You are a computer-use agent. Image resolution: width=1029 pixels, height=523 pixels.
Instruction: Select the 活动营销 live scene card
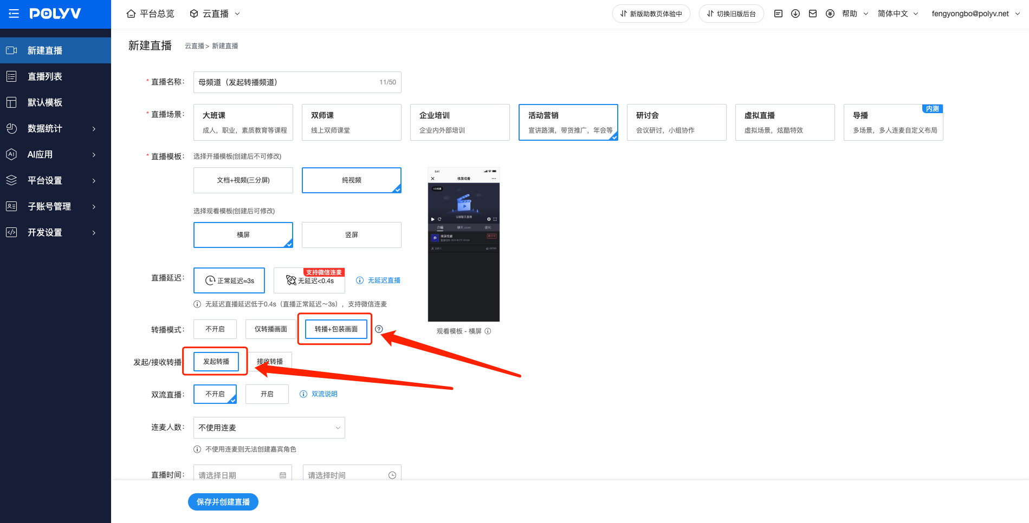[x=568, y=122]
